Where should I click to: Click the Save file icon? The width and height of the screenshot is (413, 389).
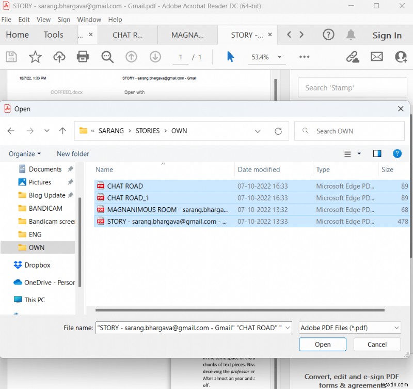[x=11, y=57]
